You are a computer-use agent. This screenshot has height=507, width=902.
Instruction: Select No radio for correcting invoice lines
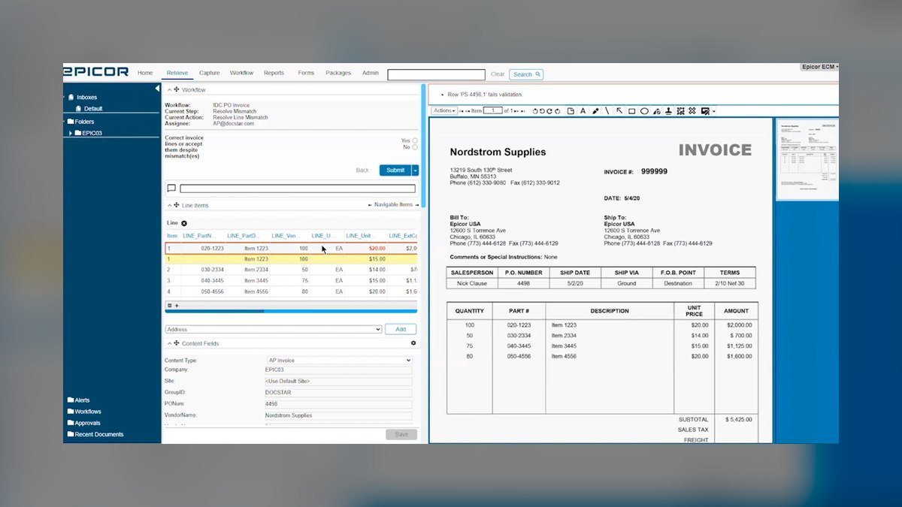click(415, 147)
